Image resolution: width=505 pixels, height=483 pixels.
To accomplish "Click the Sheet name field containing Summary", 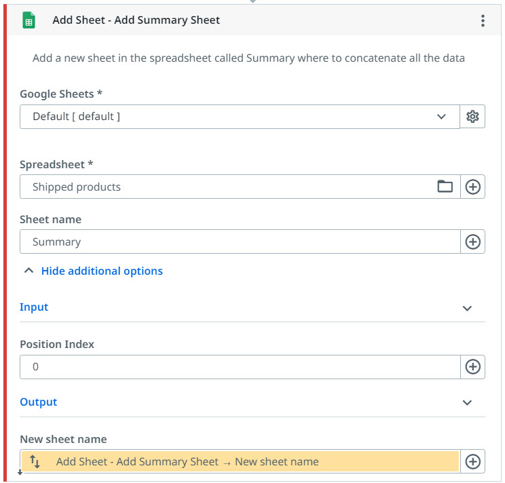I will coord(238,241).
